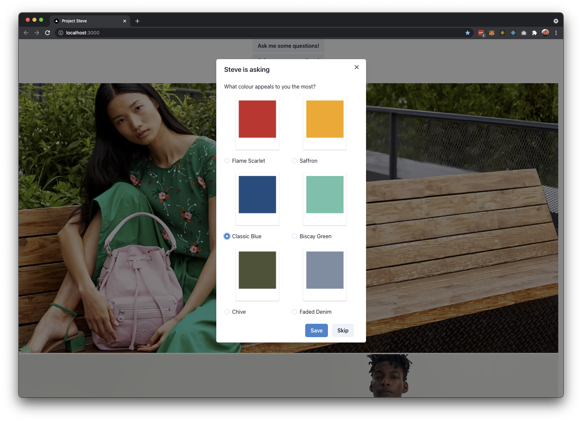
Task: Click the Faded Denim color swatch
Action: click(x=325, y=270)
